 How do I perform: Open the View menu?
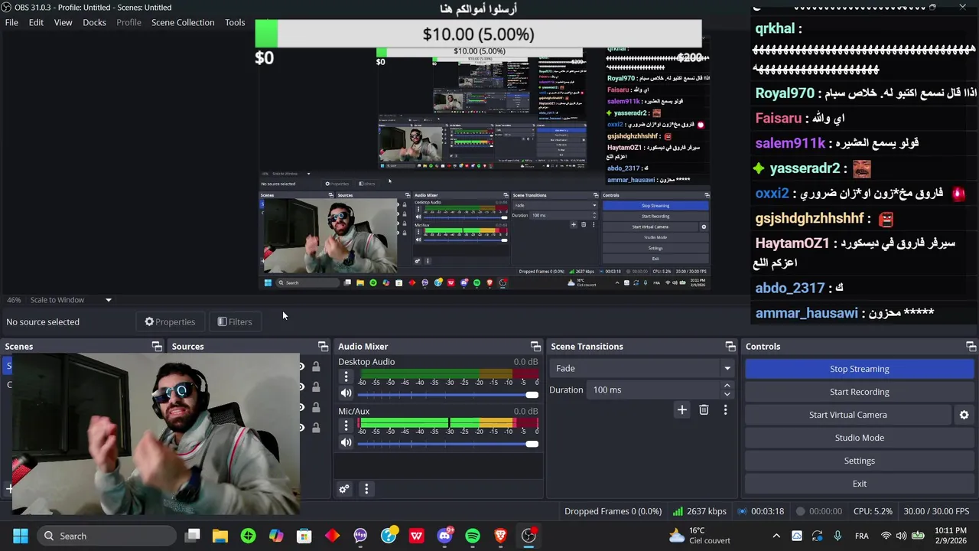coord(63,22)
